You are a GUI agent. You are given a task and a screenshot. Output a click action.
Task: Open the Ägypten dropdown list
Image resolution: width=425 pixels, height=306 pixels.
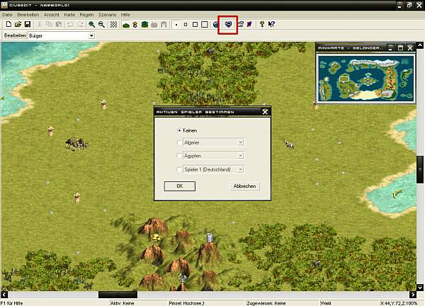(240, 156)
